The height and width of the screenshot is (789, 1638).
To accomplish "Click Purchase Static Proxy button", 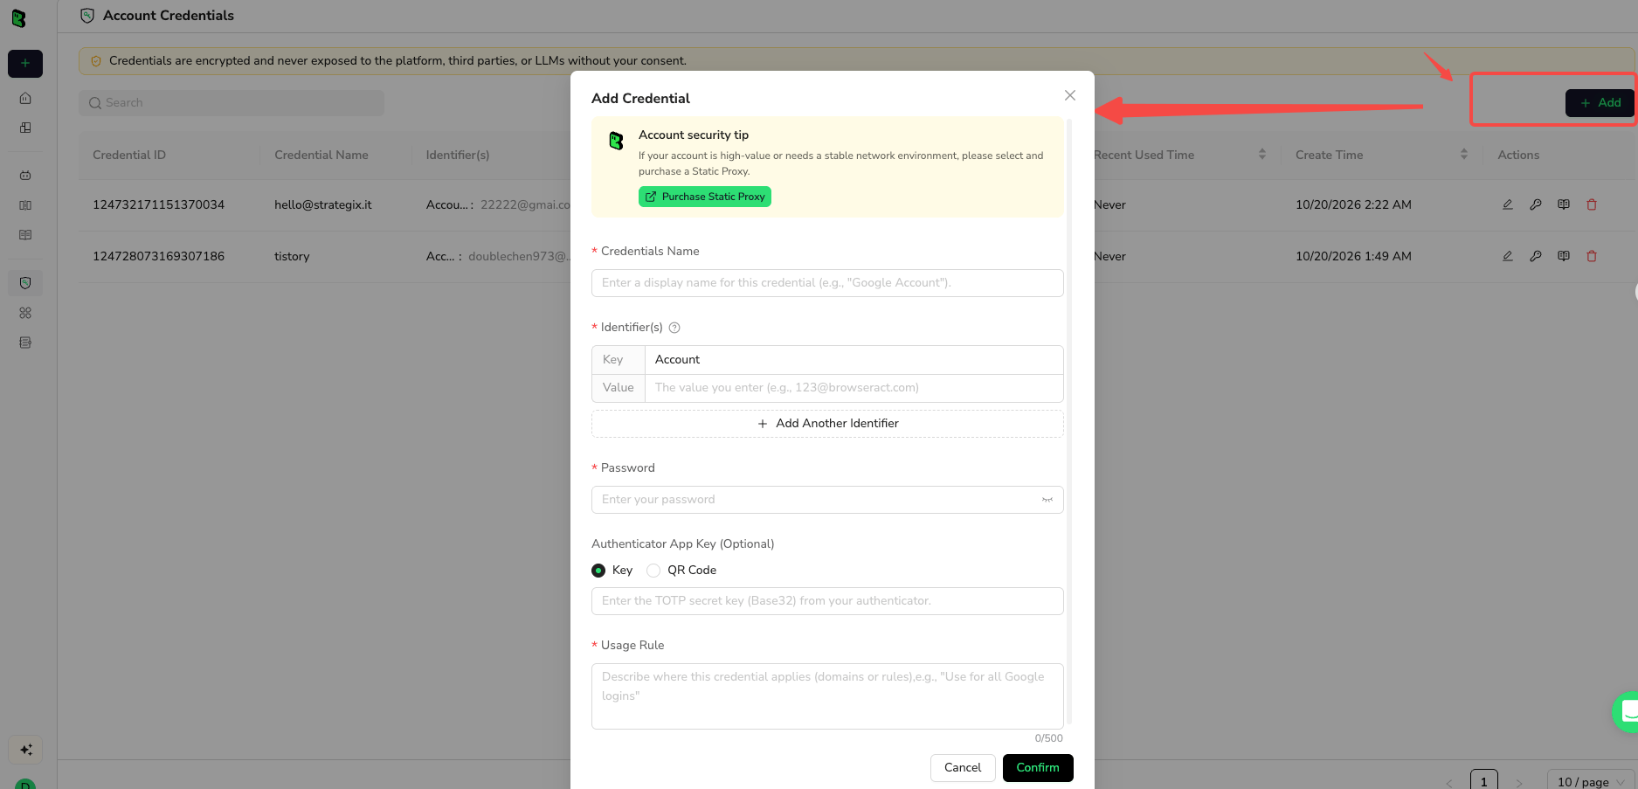I will coord(705,197).
